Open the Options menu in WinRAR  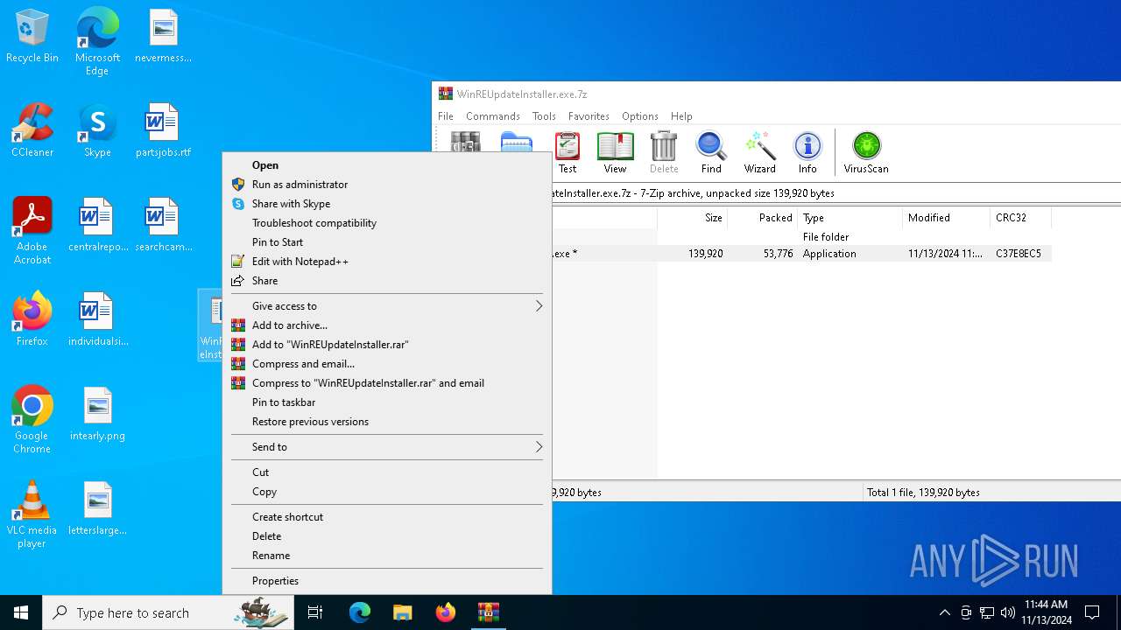pos(640,116)
